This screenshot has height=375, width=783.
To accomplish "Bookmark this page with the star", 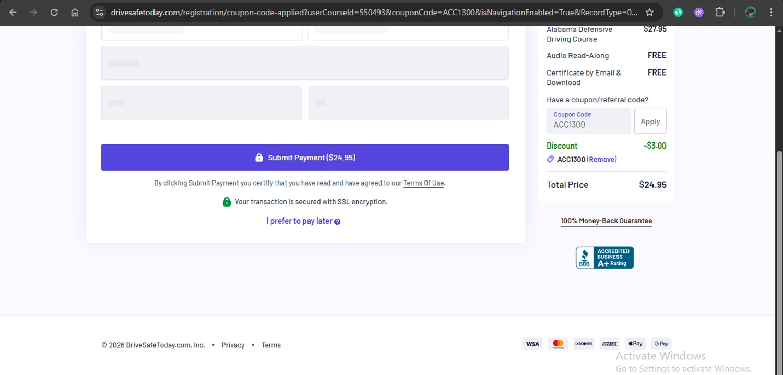I will [x=649, y=13].
